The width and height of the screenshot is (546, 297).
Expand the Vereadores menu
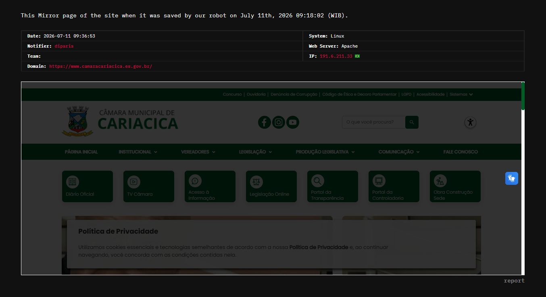tap(198, 152)
